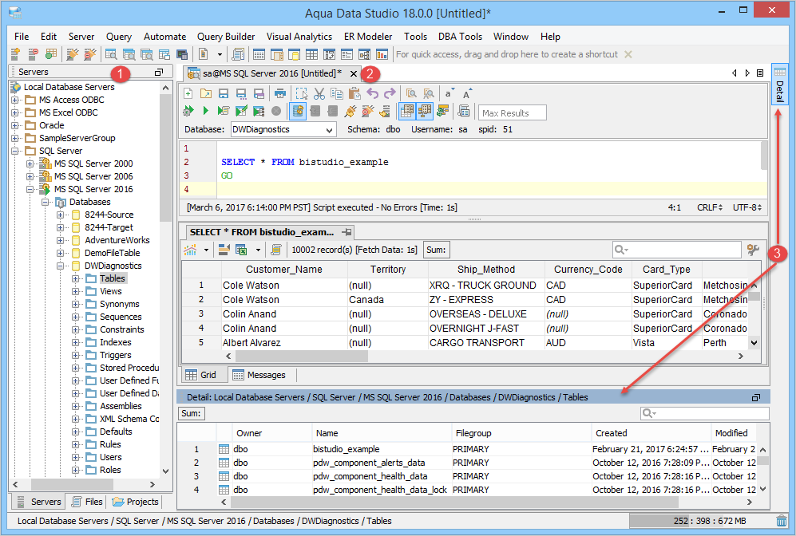Click the new file icon in editor toolbar

pyautogui.click(x=188, y=93)
